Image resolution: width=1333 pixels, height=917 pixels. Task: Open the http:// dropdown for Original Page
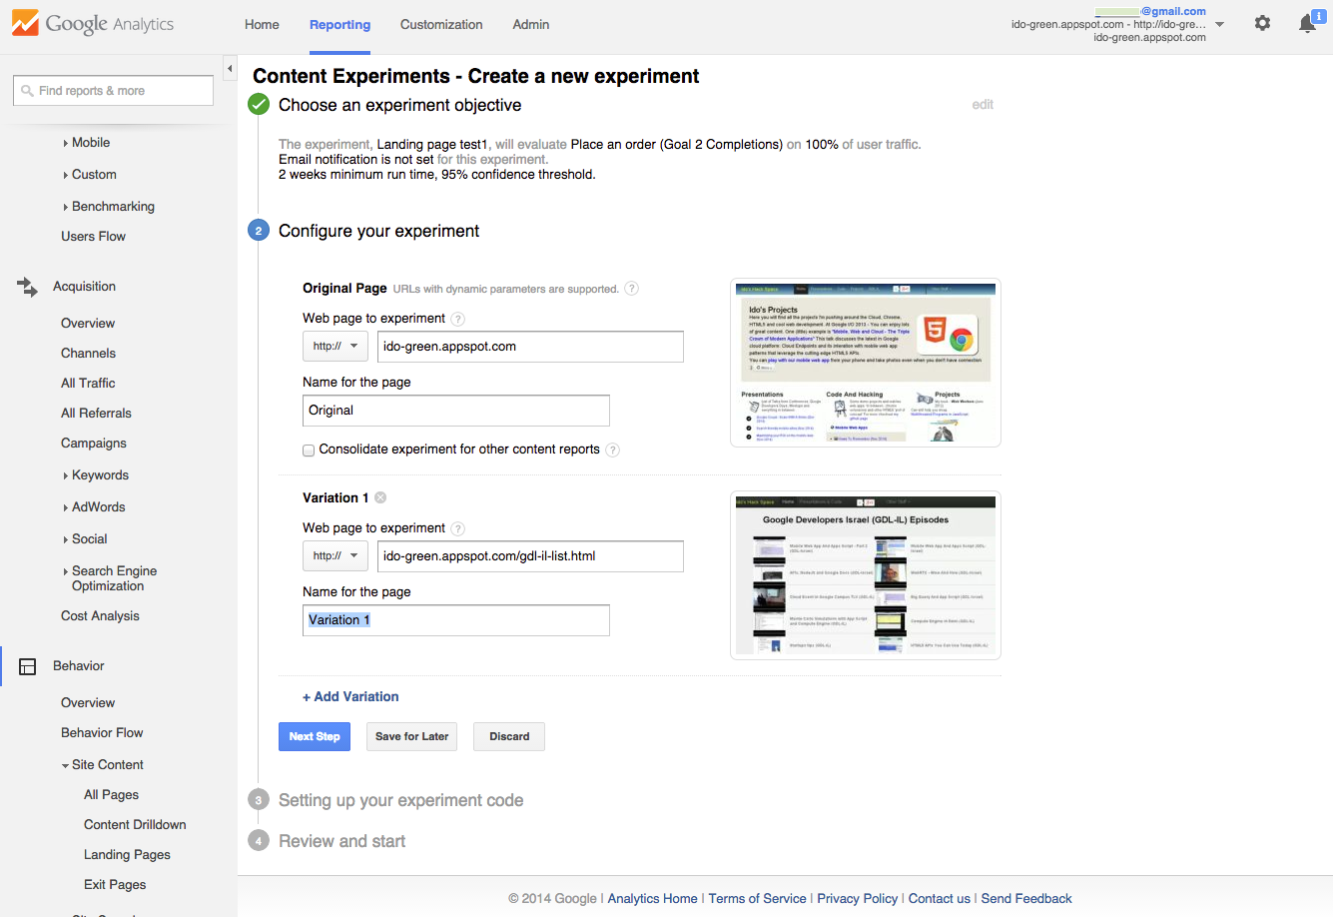pos(335,347)
